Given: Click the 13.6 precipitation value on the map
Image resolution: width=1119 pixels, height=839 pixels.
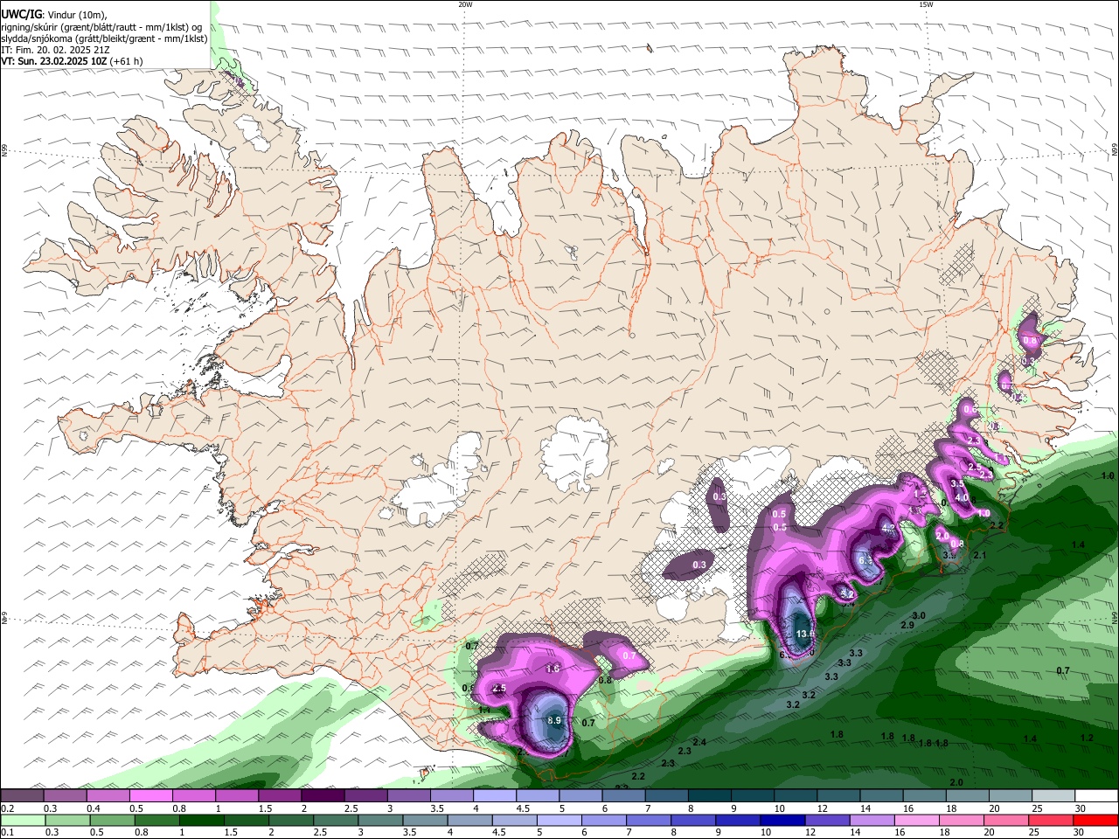Looking at the screenshot, I should pos(805,634).
